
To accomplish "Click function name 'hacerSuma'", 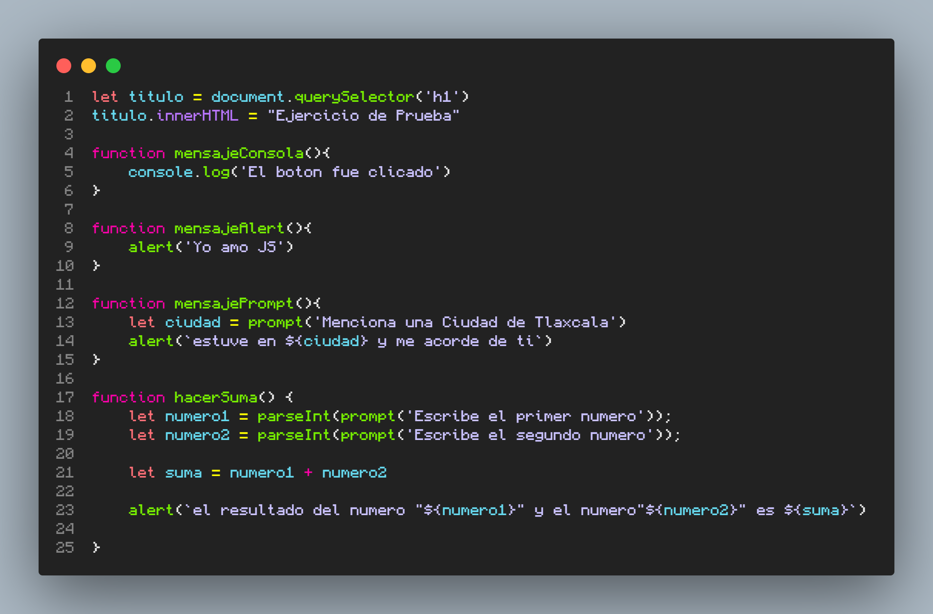I will coord(216,397).
